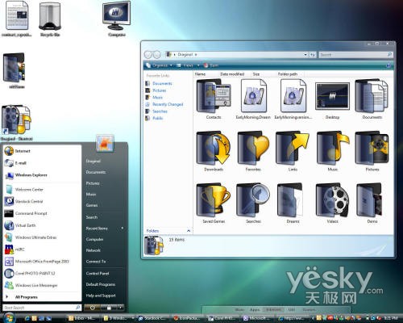Open shutdown options arrow in Start menu
The image size is (403, 323).
point(121,307)
